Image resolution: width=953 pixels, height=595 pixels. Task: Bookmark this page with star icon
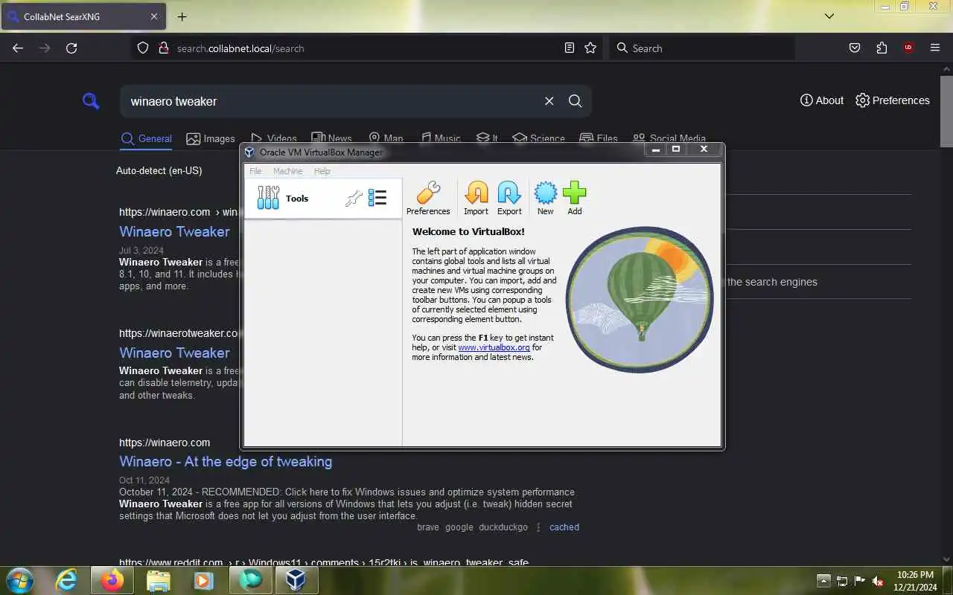[x=590, y=48]
